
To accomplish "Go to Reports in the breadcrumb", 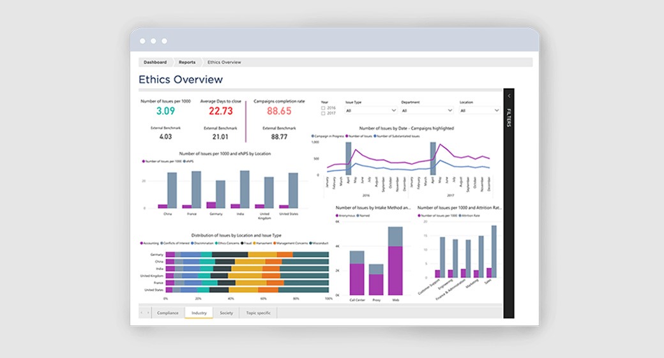I will [187, 62].
